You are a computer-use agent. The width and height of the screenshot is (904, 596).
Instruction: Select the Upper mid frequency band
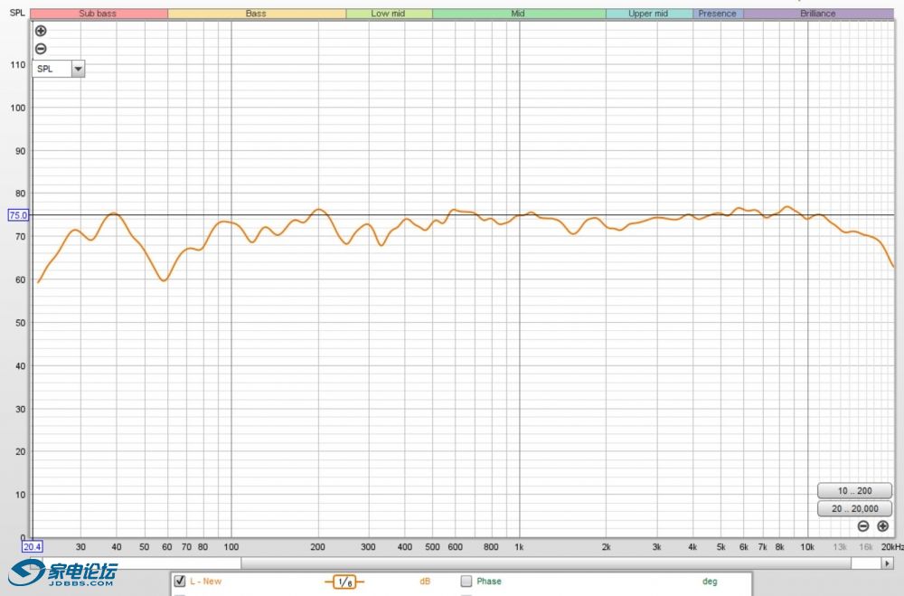648,14
